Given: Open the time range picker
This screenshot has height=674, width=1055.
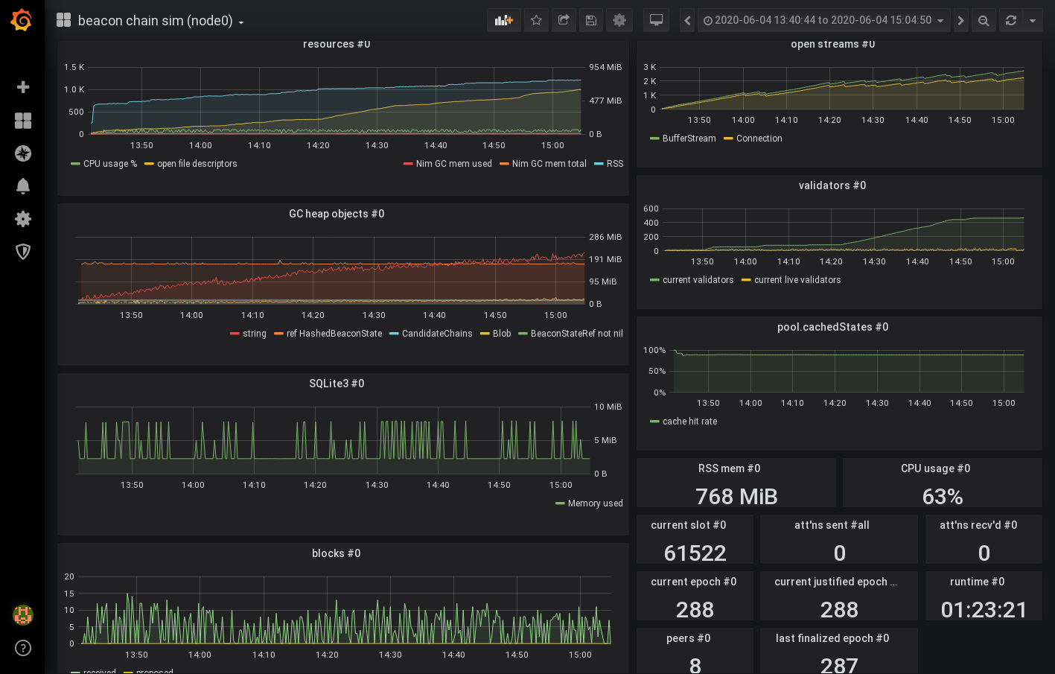Looking at the screenshot, I should (x=824, y=20).
